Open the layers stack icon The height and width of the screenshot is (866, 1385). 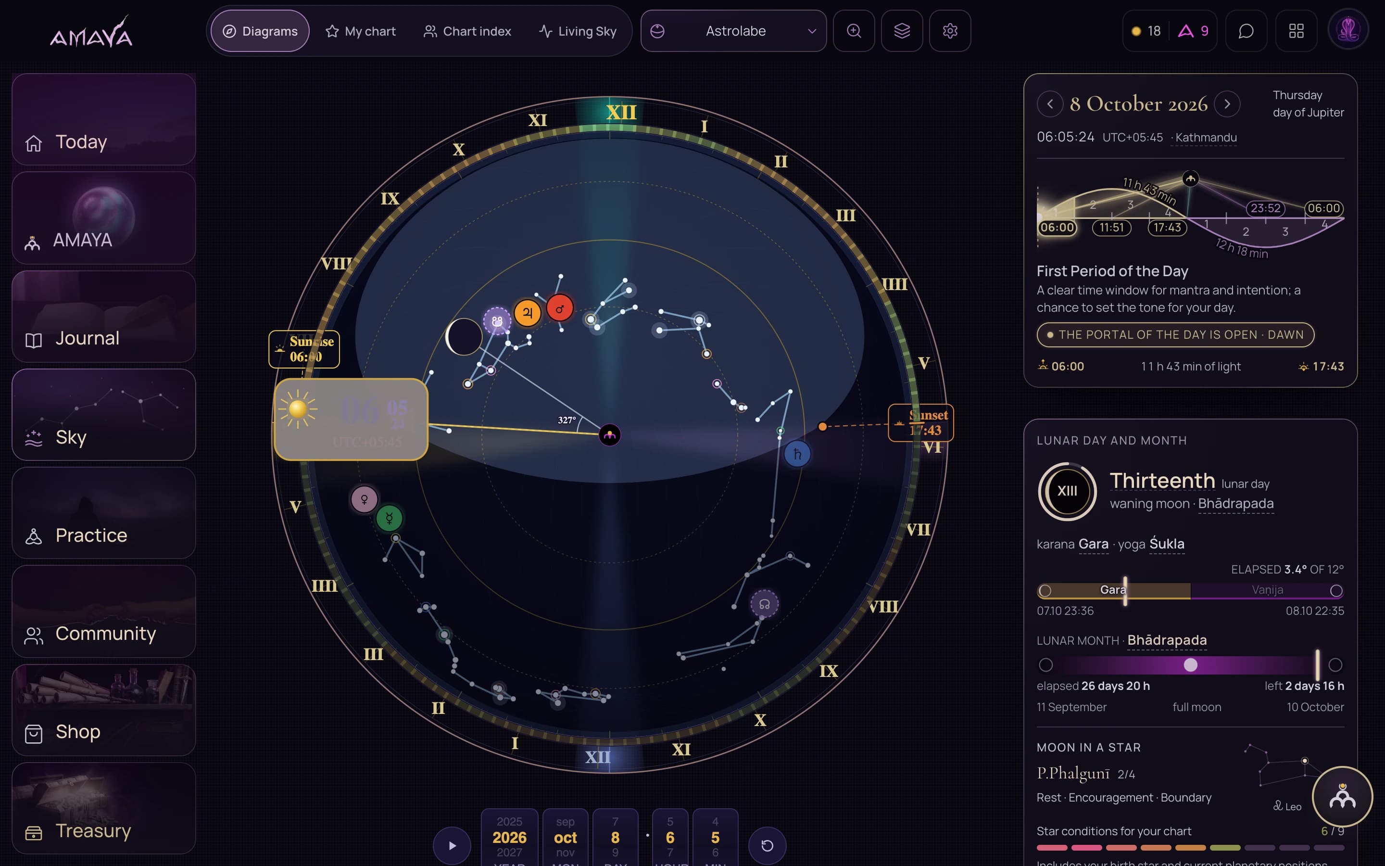coord(901,31)
